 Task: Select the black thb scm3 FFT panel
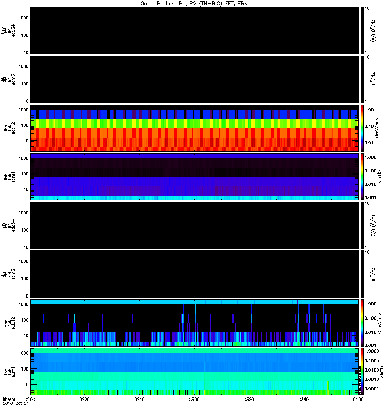click(x=194, y=79)
